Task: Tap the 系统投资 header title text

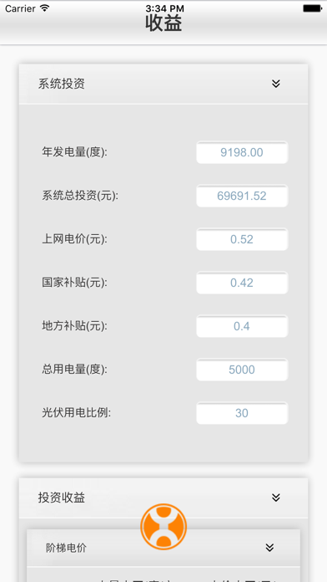Action: [x=62, y=84]
